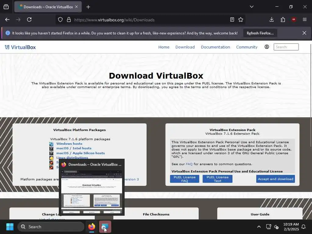
Task: Click the taskbar Search box
Action: point(51,227)
